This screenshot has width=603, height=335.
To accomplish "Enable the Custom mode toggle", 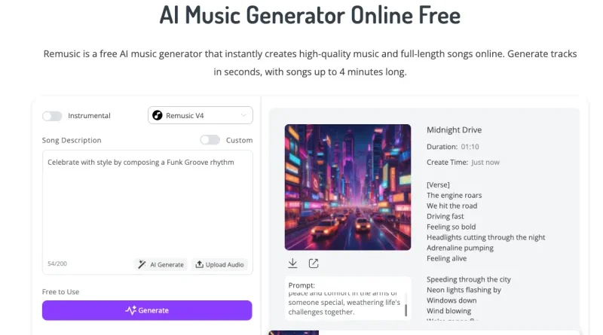I will (210, 140).
